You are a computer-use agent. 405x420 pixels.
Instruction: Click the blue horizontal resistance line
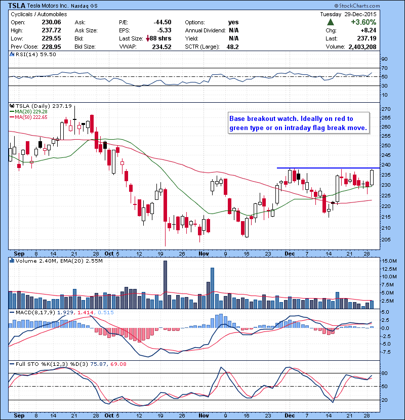pos(328,168)
